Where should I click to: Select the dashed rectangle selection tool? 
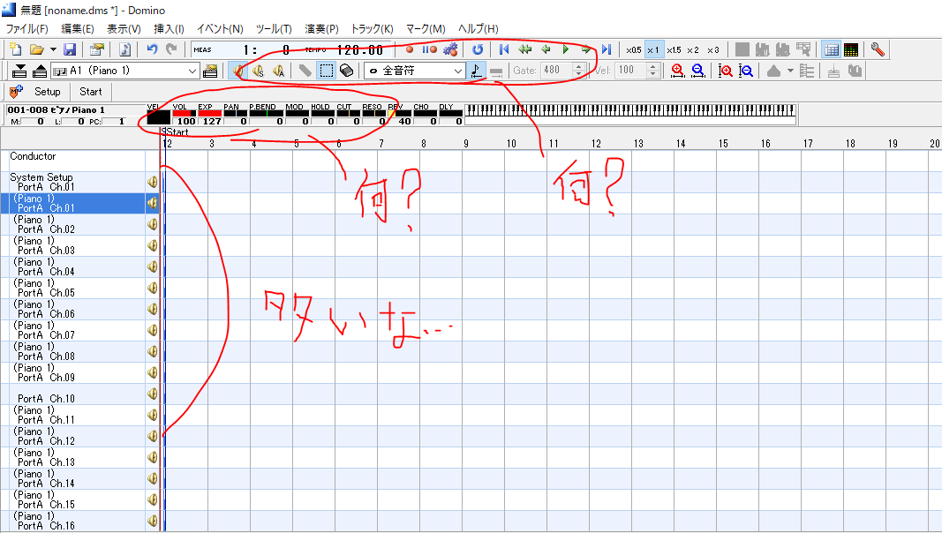point(326,71)
